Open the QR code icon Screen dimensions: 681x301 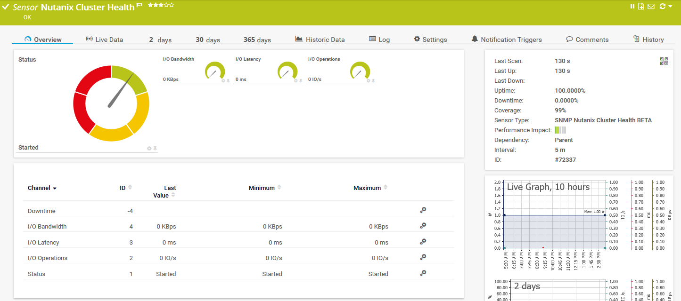(664, 61)
